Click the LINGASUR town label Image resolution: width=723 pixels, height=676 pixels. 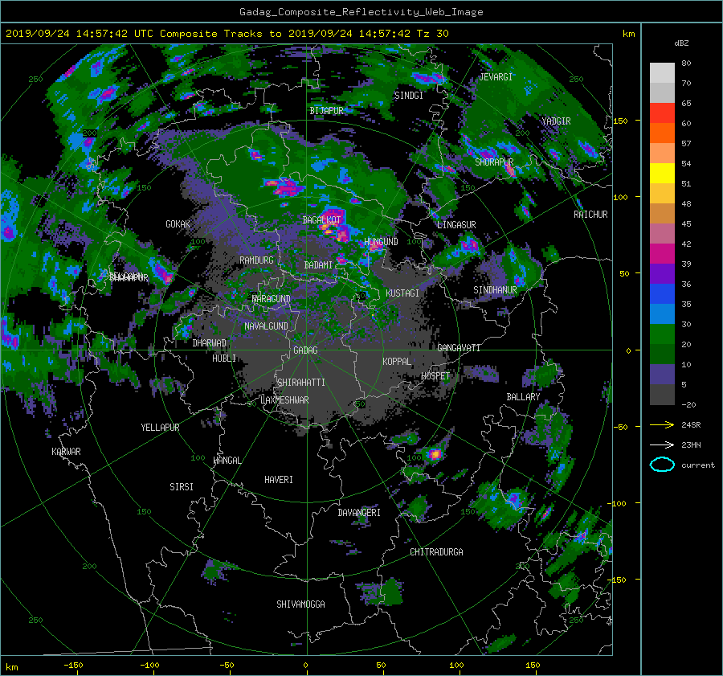pyautogui.click(x=456, y=225)
